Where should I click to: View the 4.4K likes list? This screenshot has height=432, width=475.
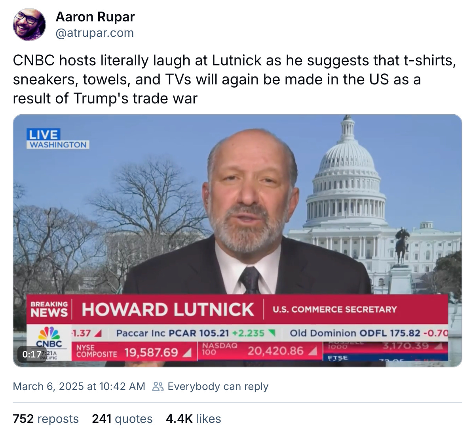[194, 419]
